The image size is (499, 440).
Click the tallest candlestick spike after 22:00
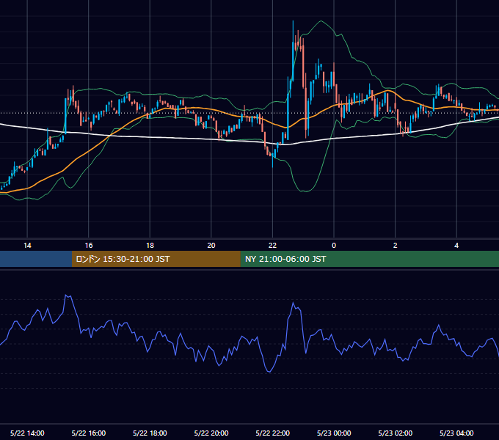pyautogui.click(x=293, y=51)
